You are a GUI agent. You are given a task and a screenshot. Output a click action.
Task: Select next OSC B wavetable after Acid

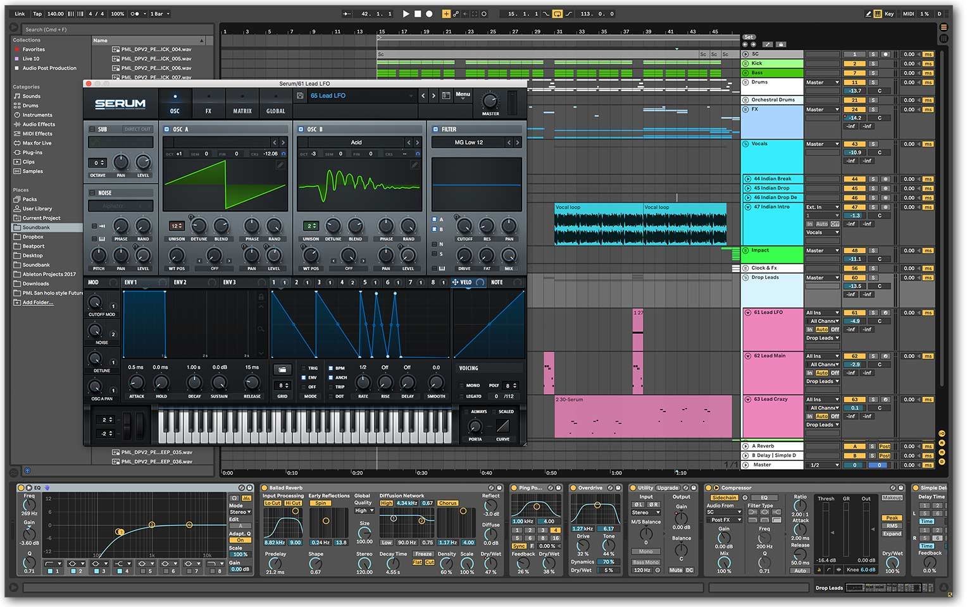[x=417, y=142]
